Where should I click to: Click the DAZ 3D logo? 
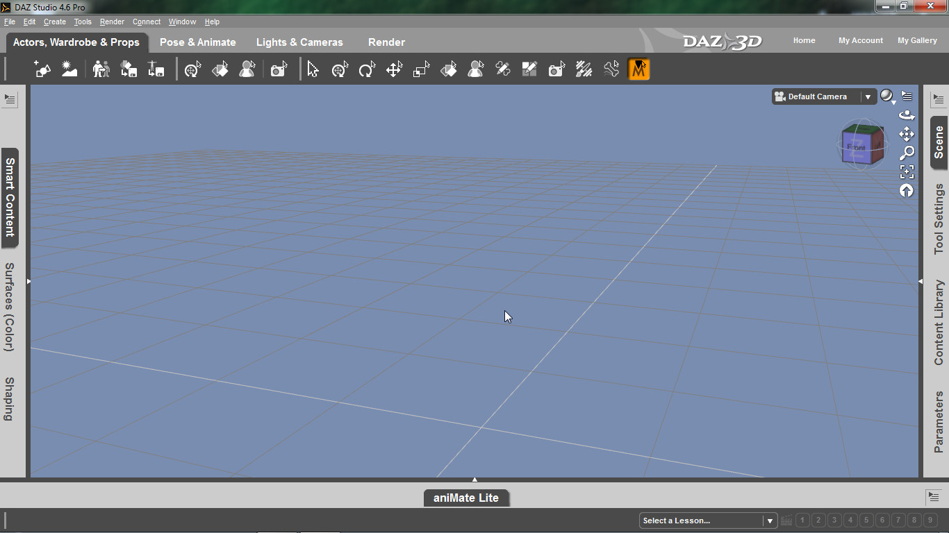(x=722, y=42)
